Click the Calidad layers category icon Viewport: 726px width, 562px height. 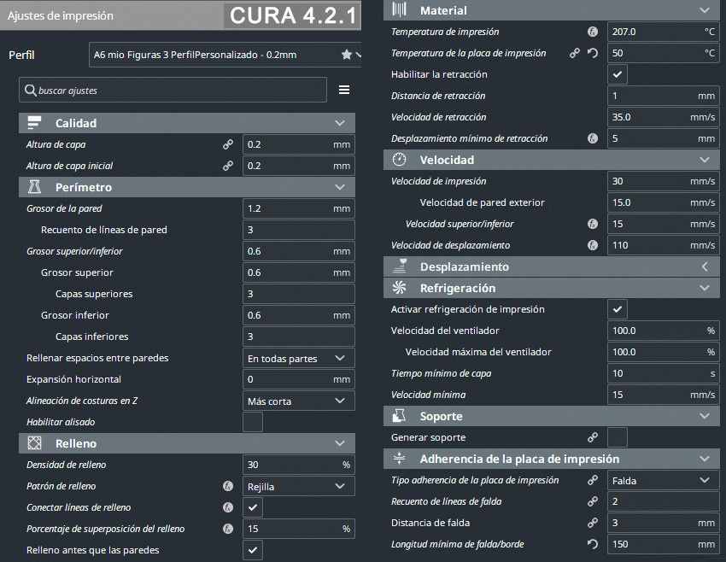tap(34, 123)
